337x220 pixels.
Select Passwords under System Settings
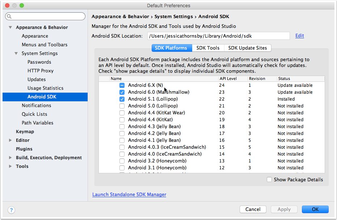(x=39, y=62)
